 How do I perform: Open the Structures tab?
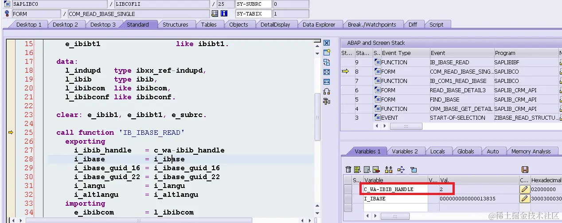pyautogui.click(x=176, y=25)
